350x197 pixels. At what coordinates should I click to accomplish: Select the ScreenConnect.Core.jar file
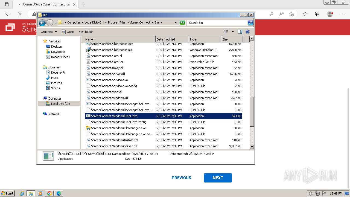(107, 62)
